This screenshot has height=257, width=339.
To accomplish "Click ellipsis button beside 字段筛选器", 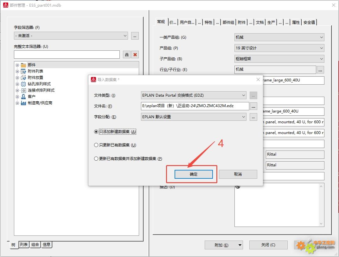I will pyautogui.click(x=135, y=36).
